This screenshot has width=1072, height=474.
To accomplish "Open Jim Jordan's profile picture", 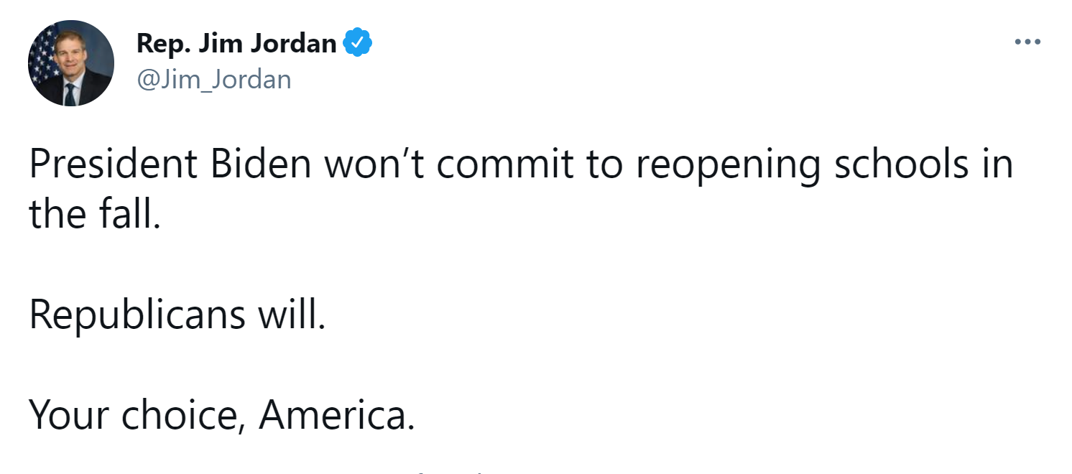I will tap(70, 63).
